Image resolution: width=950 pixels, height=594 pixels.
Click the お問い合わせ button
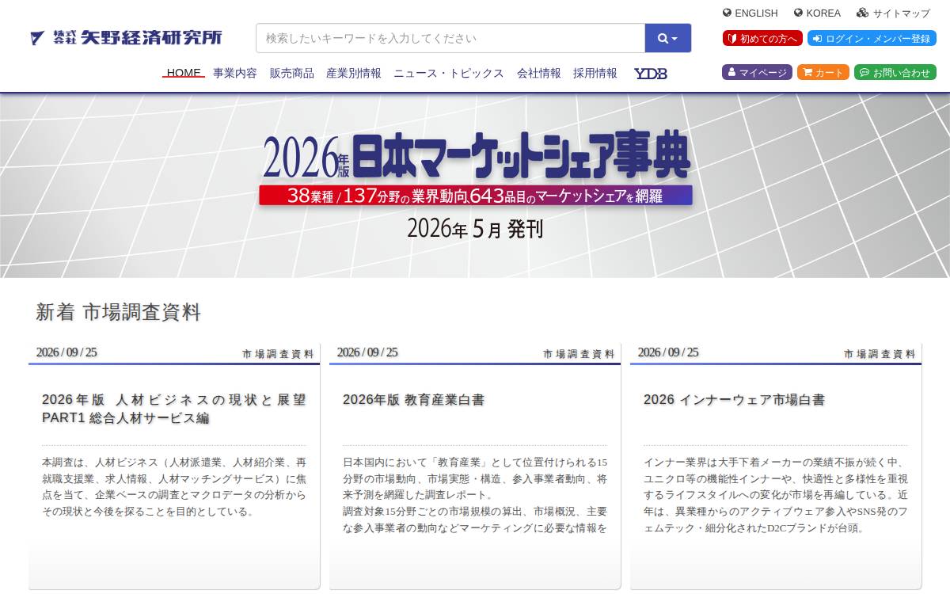pos(895,72)
